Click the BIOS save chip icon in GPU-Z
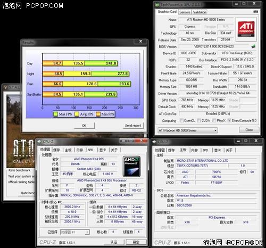The image size is (266, 248). pos(253,46)
